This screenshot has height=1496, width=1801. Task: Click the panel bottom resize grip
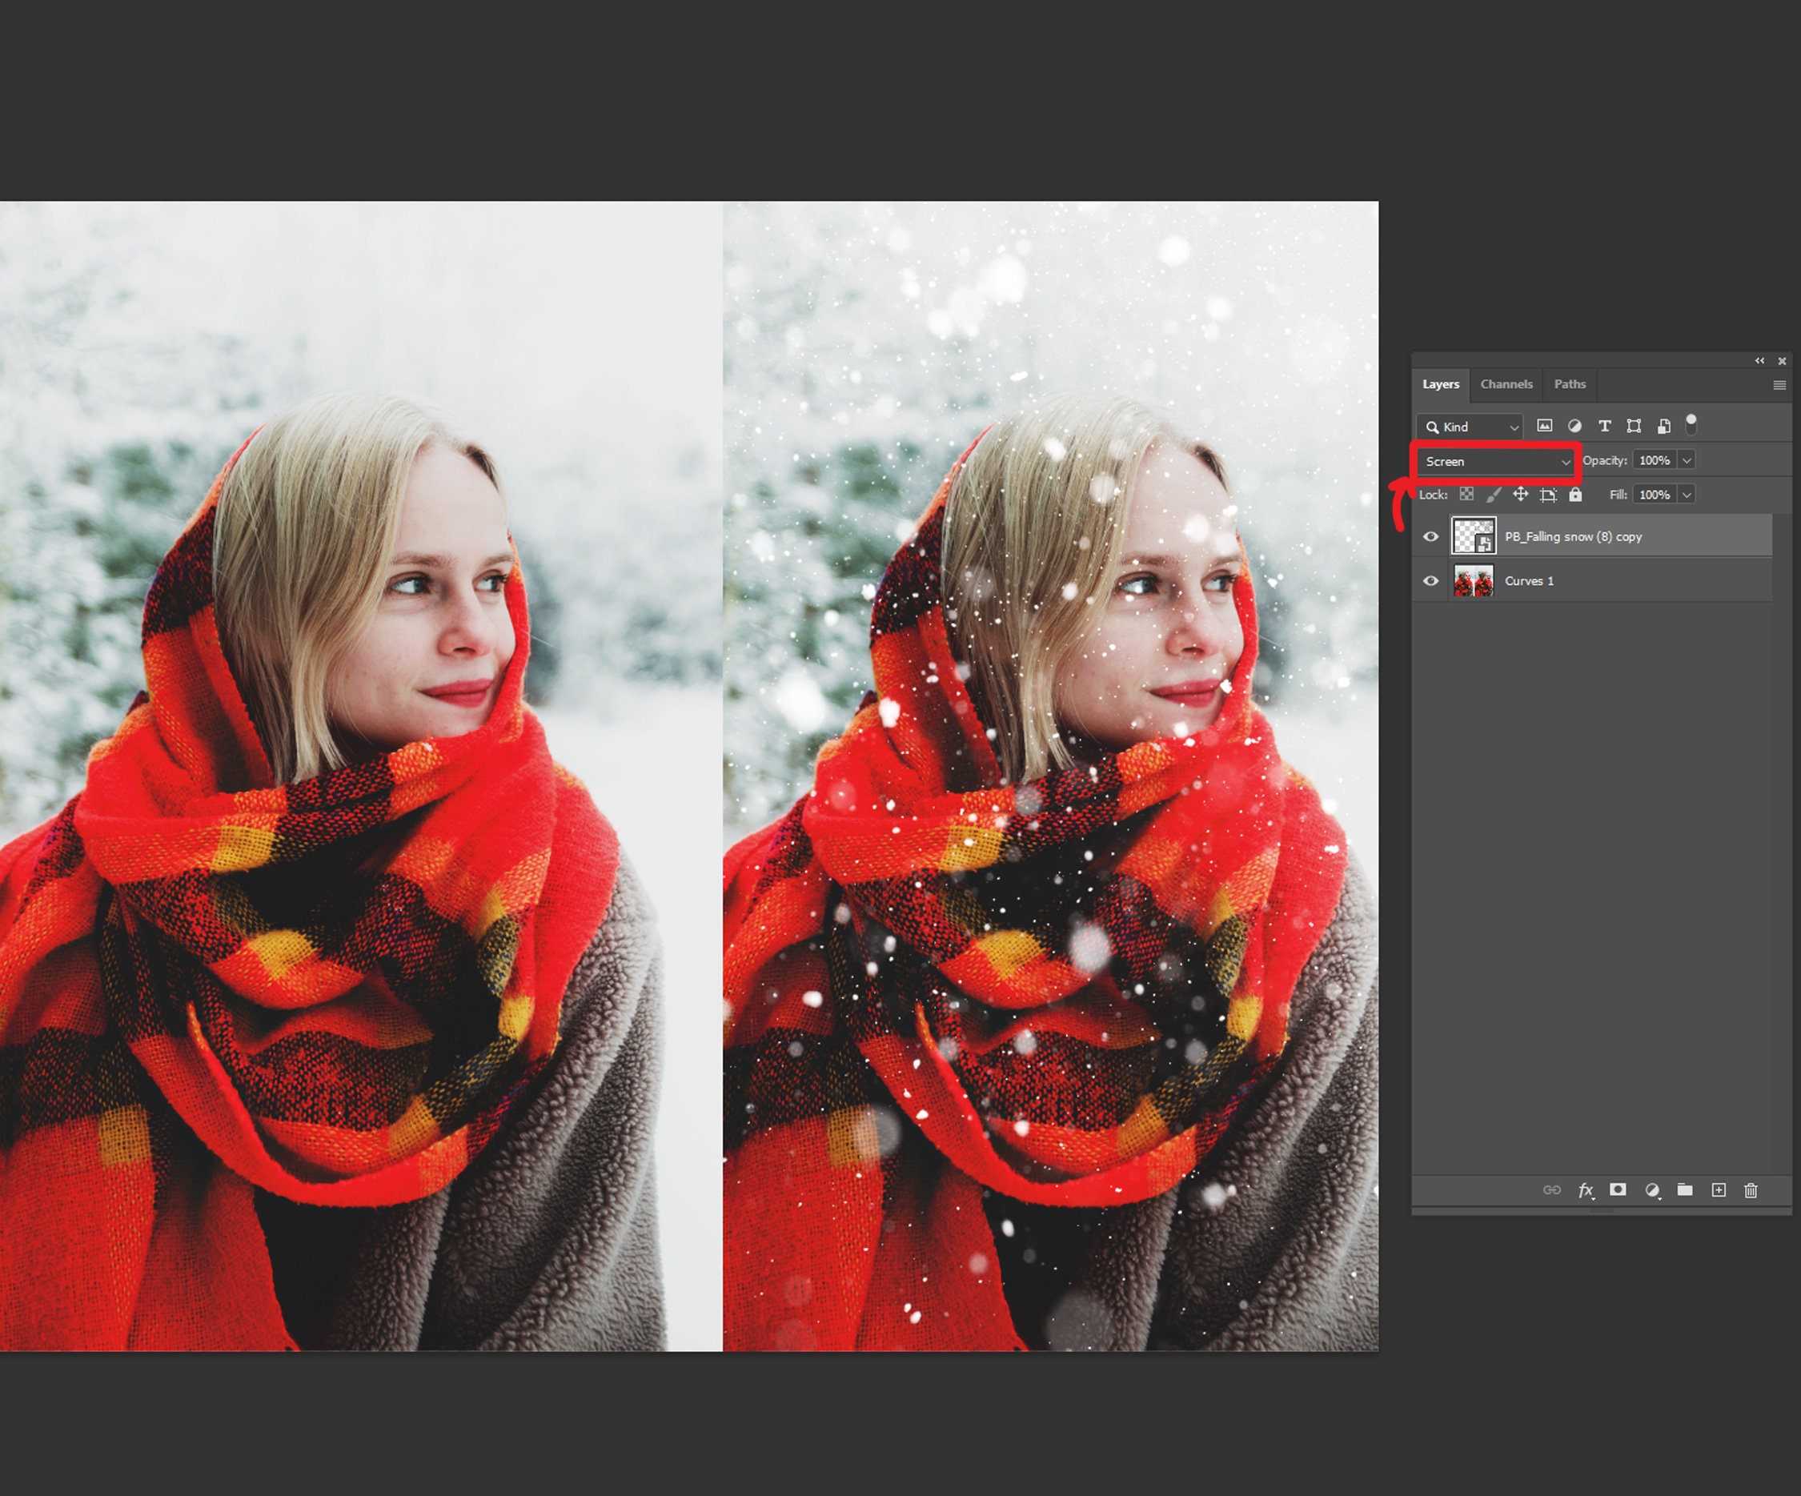[x=1601, y=1211]
